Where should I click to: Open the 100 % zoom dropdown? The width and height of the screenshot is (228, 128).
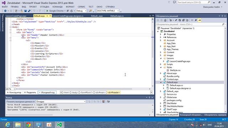tap(10, 89)
